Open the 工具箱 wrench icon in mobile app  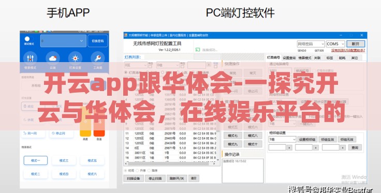(98, 58)
